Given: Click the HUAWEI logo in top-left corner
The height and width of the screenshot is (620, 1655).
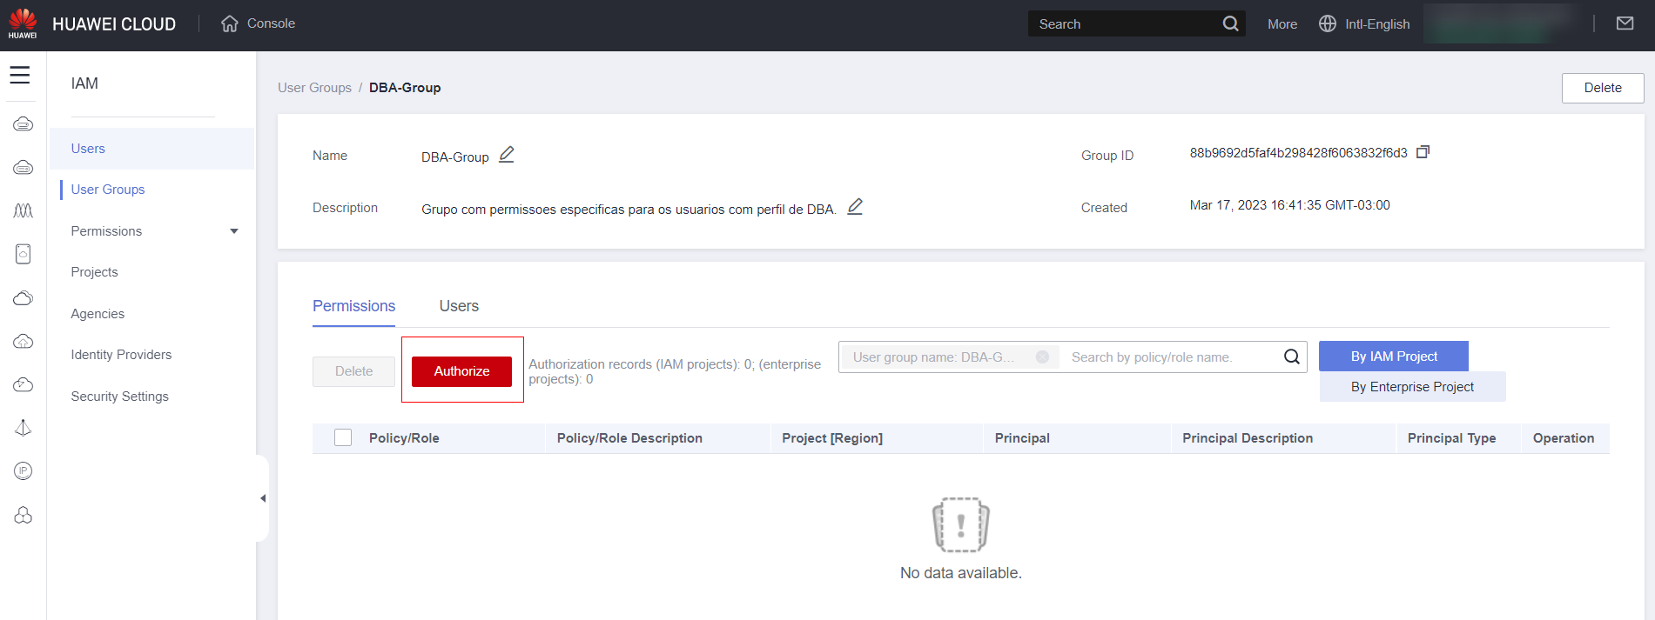Looking at the screenshot, I should (x=23, y=23).
